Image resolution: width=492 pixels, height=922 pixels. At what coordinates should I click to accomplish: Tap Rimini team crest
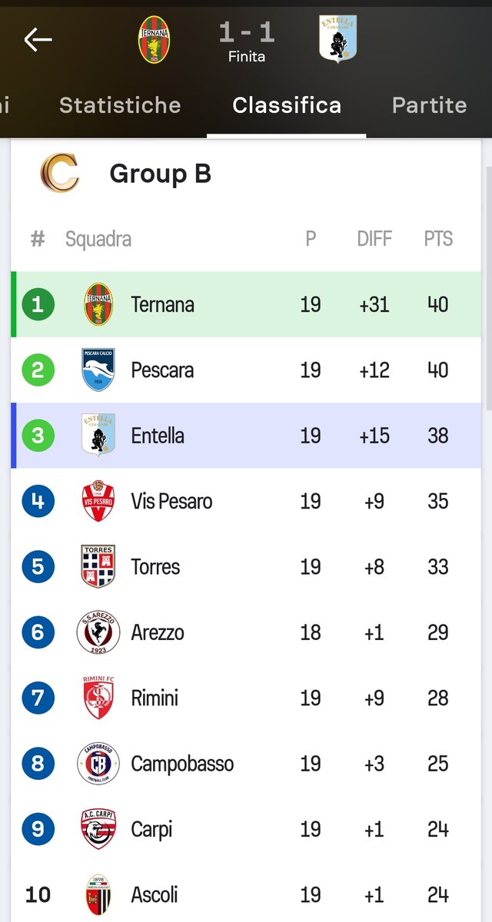[x=98, y=698]
